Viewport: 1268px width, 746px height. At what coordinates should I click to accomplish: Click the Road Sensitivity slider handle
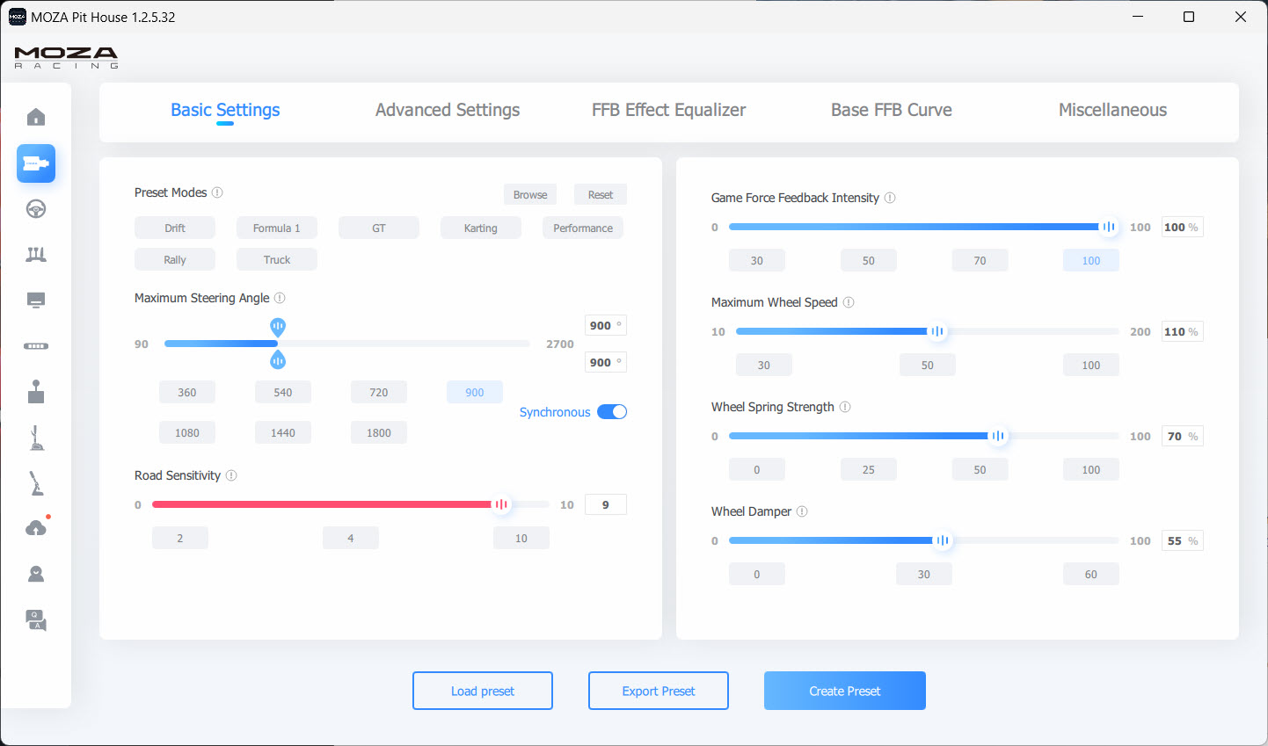point(501,504)
